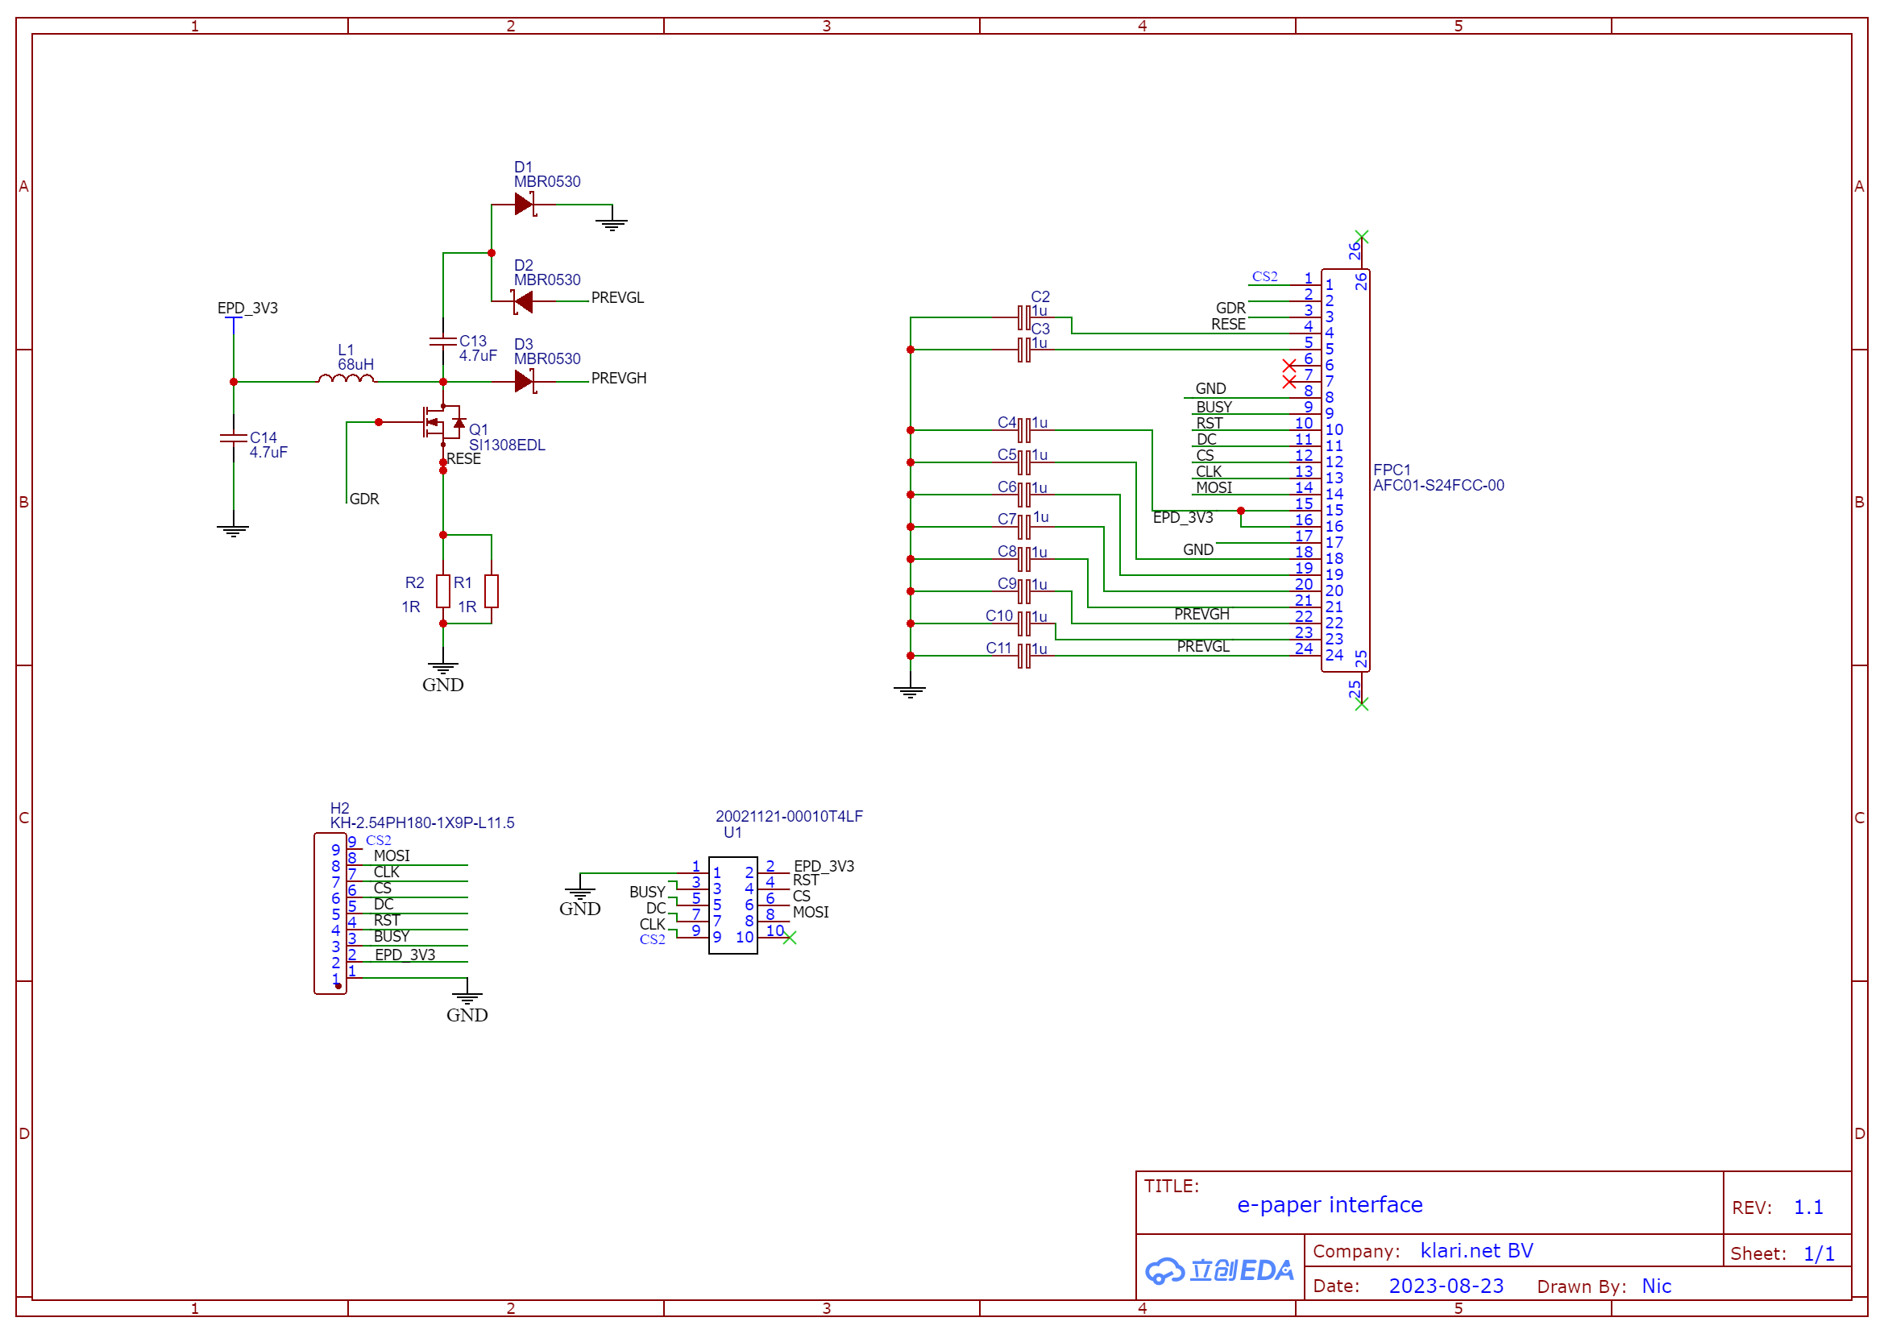Screen dimensions: 1884x1334
Task: Click the EDA cloud logo in title block
Action: tap(1219, 1272)
